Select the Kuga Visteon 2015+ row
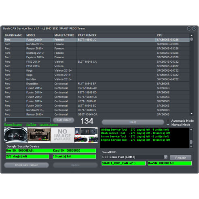199x199 pixels. click(97, 75)
